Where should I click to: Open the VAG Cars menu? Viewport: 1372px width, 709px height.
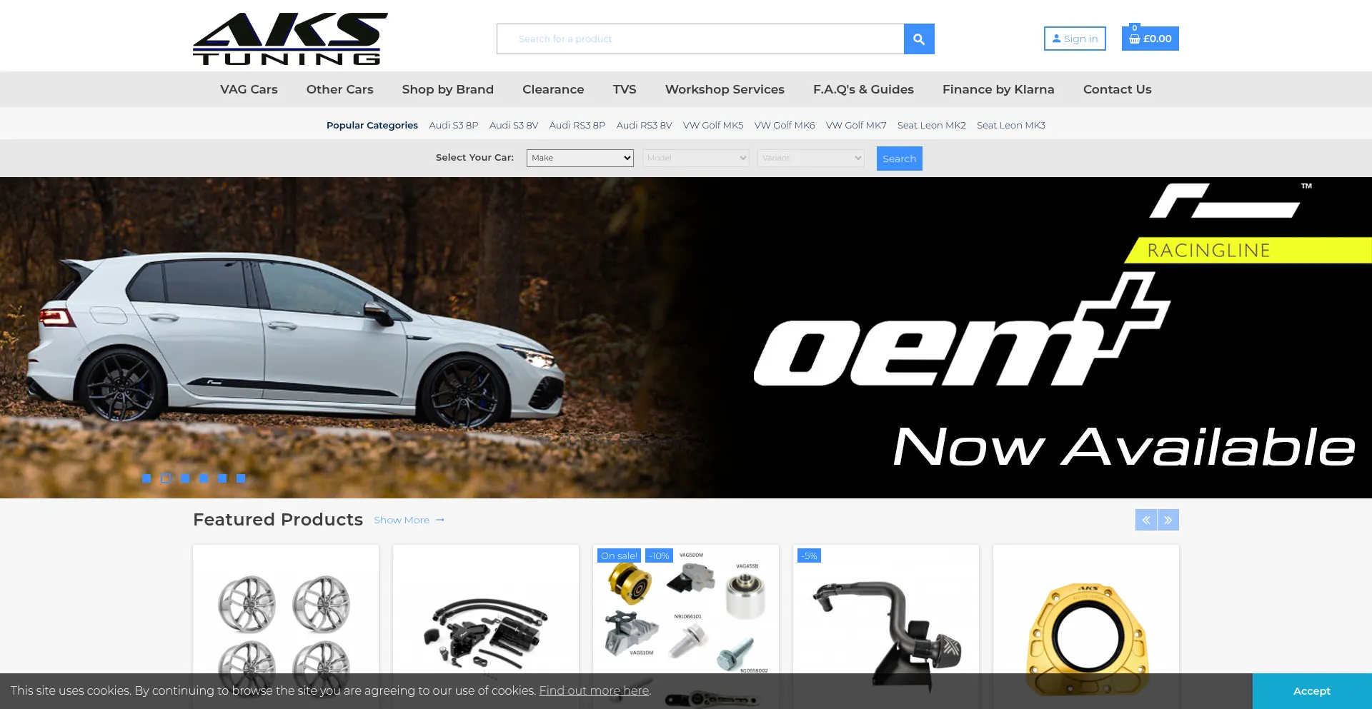point(249,89)
